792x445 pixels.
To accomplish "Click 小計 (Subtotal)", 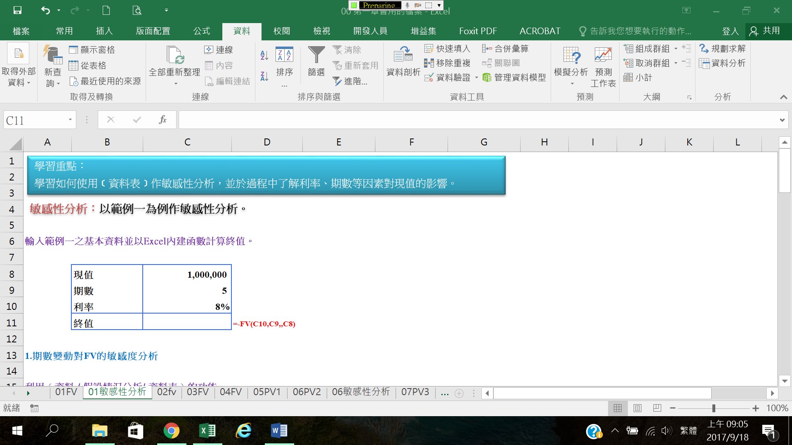I will click(x=638, y=77).
